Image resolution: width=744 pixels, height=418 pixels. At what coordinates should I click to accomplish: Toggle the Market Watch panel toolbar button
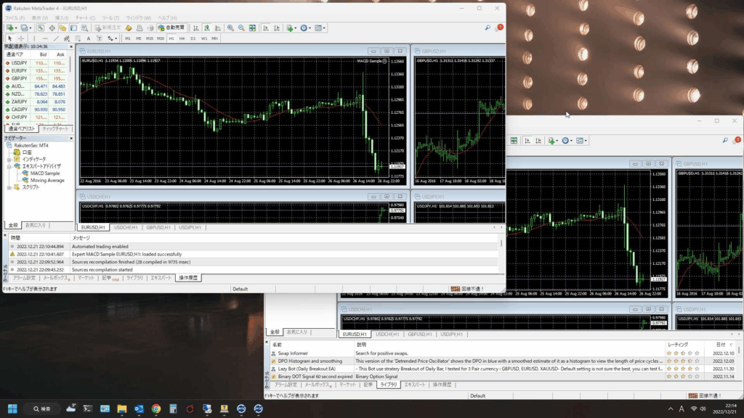pyautogui.click(x=41, y=28)
